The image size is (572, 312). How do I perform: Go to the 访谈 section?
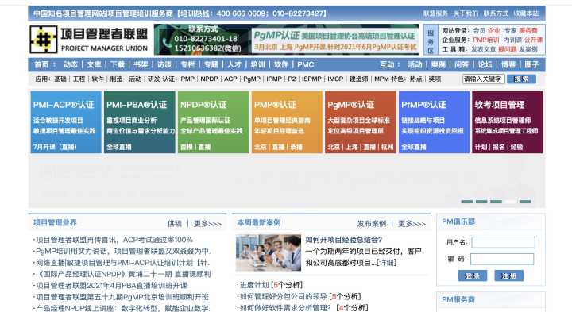[x=164, y=64]
